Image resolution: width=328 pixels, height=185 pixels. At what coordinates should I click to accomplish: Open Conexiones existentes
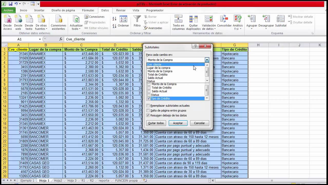[x=59, y=23]
